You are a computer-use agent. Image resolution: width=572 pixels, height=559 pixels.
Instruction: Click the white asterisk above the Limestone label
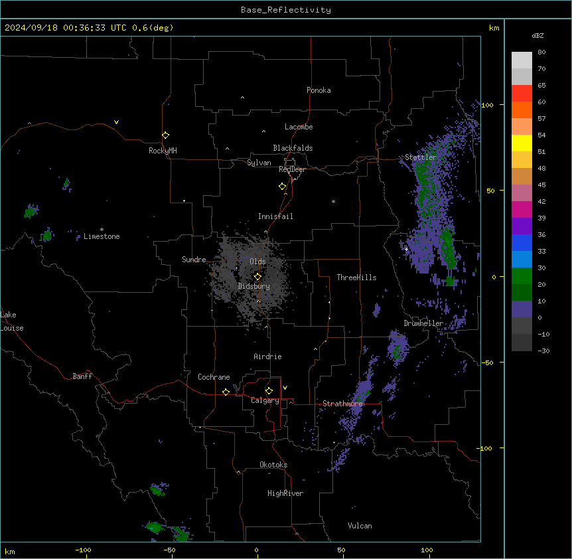[x=102, y=230]
